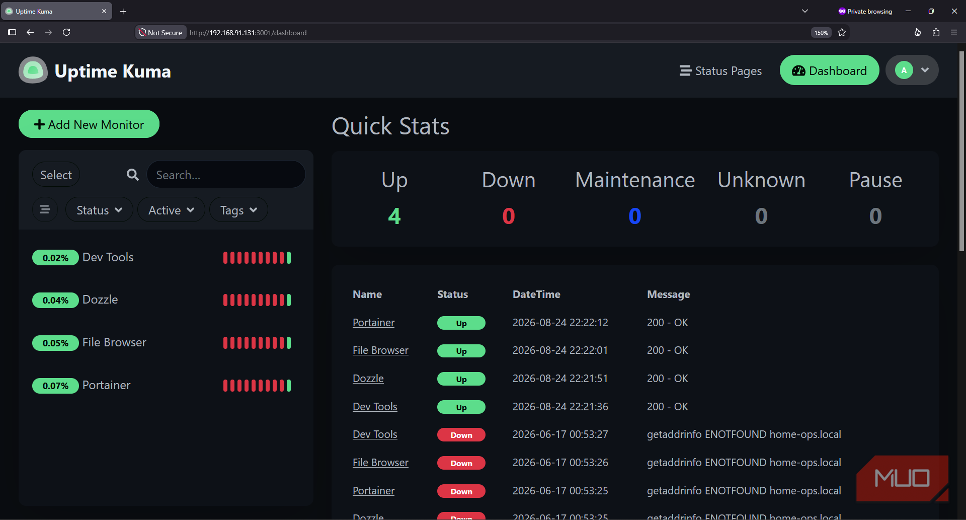Screen dimensions: 966x520
Task: Click the 0.07% uptime badge for Portainer
Action: click(55, 386)
